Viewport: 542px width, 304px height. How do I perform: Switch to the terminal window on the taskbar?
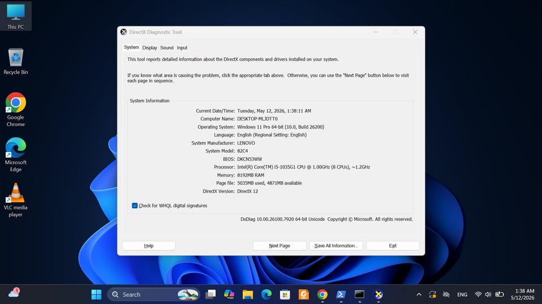(x=360, y=294)
